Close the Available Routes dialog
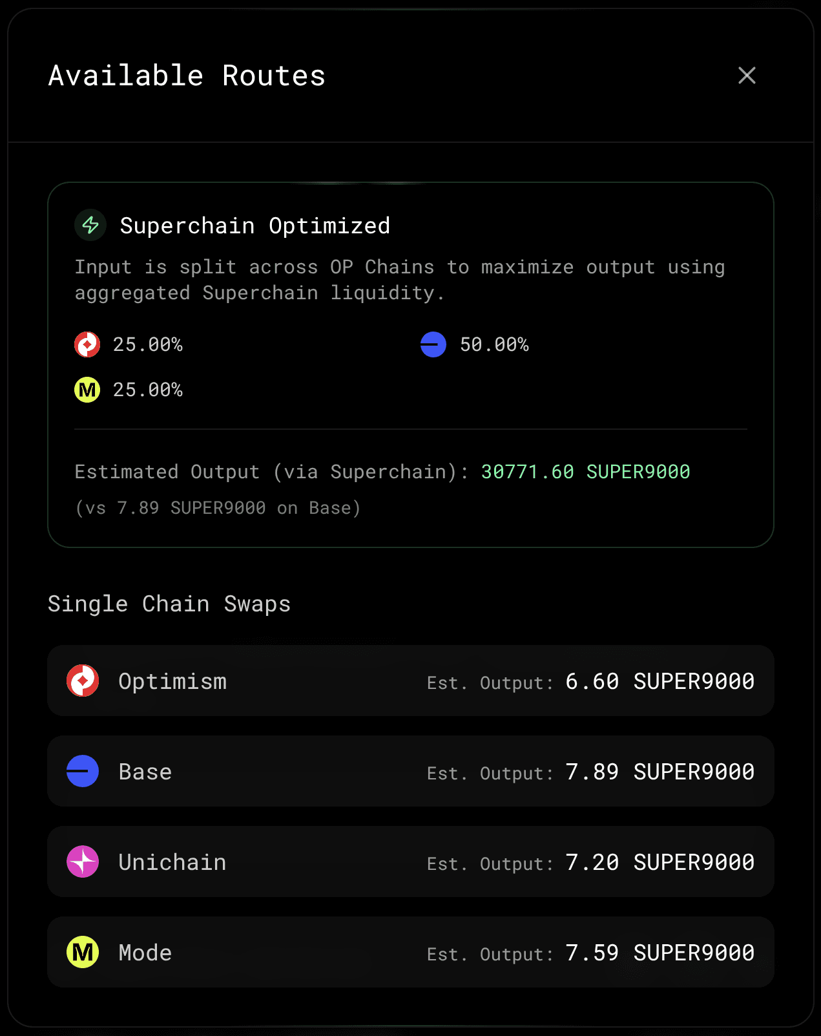This screenshot has height=1036, width=821. click(747, 76)
